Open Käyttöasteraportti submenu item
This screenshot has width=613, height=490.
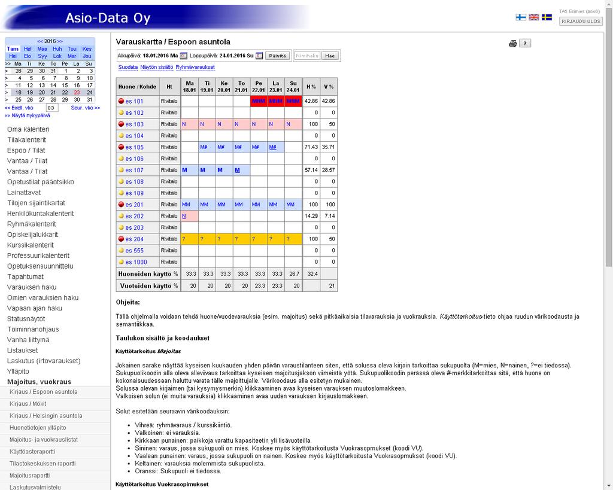(55, 452)
